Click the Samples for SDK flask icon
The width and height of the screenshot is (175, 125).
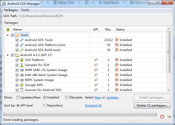click(22, 65)
